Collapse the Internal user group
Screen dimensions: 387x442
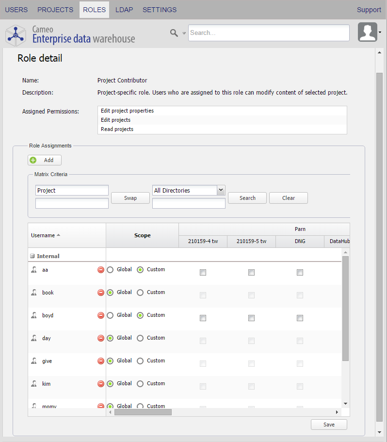(32, 256)
